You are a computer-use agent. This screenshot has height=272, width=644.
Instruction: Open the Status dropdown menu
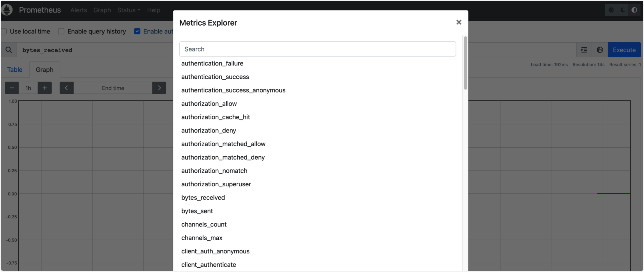[x=129, y=10]
